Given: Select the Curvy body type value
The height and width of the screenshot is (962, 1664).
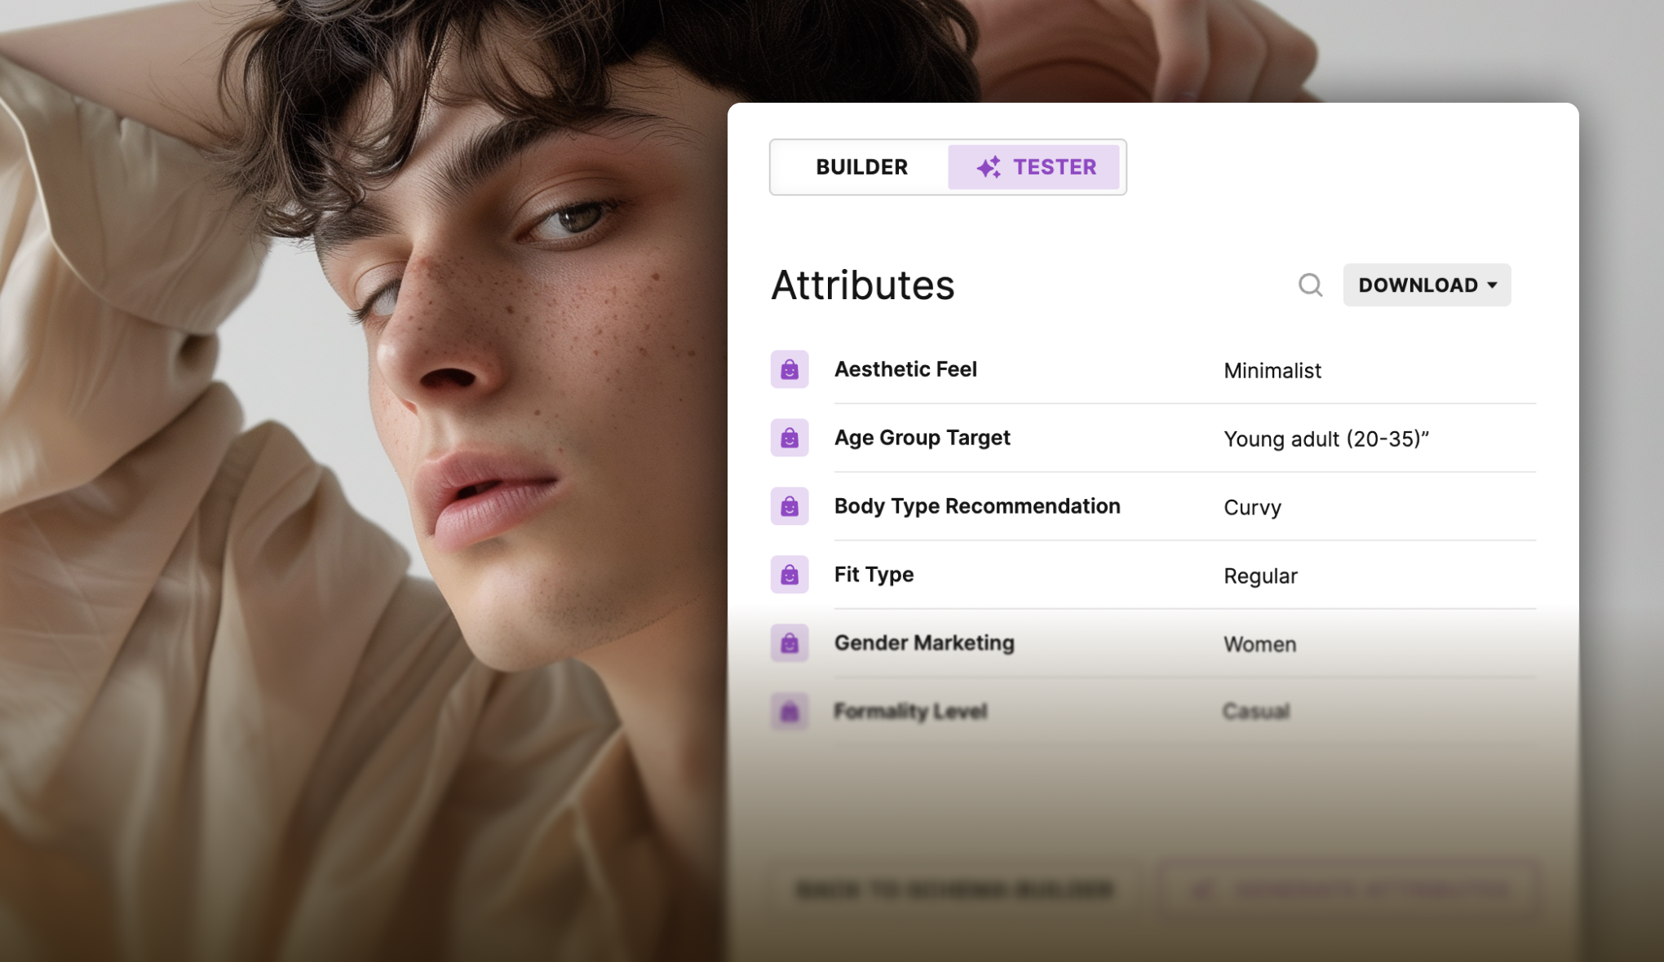Looking at the screenshot, I should click(1252, 508).
